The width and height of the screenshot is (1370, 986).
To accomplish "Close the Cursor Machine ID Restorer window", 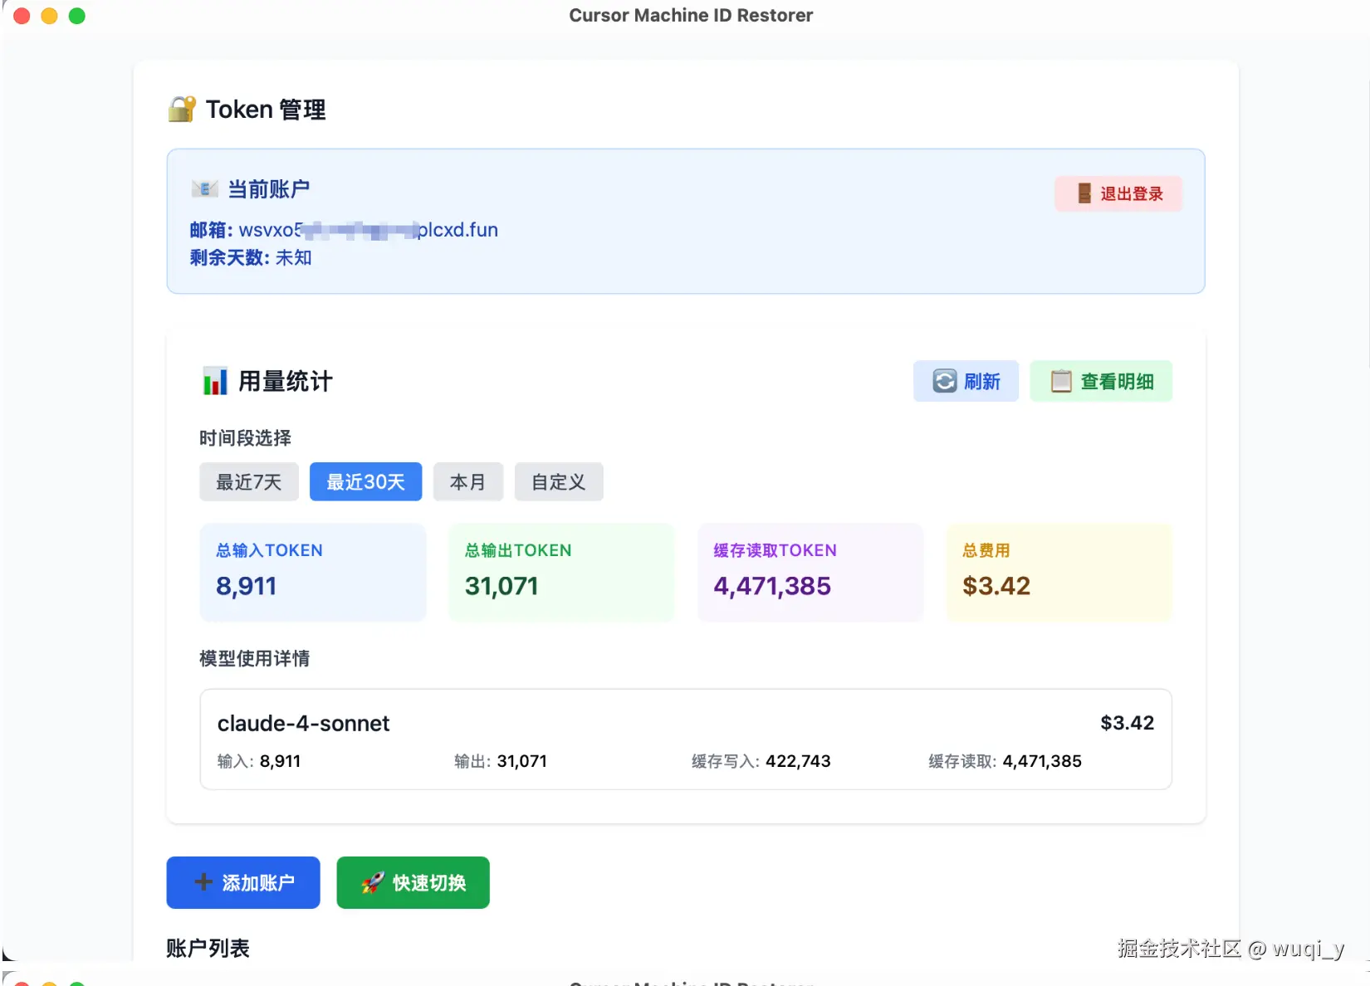I will [22, 16].
